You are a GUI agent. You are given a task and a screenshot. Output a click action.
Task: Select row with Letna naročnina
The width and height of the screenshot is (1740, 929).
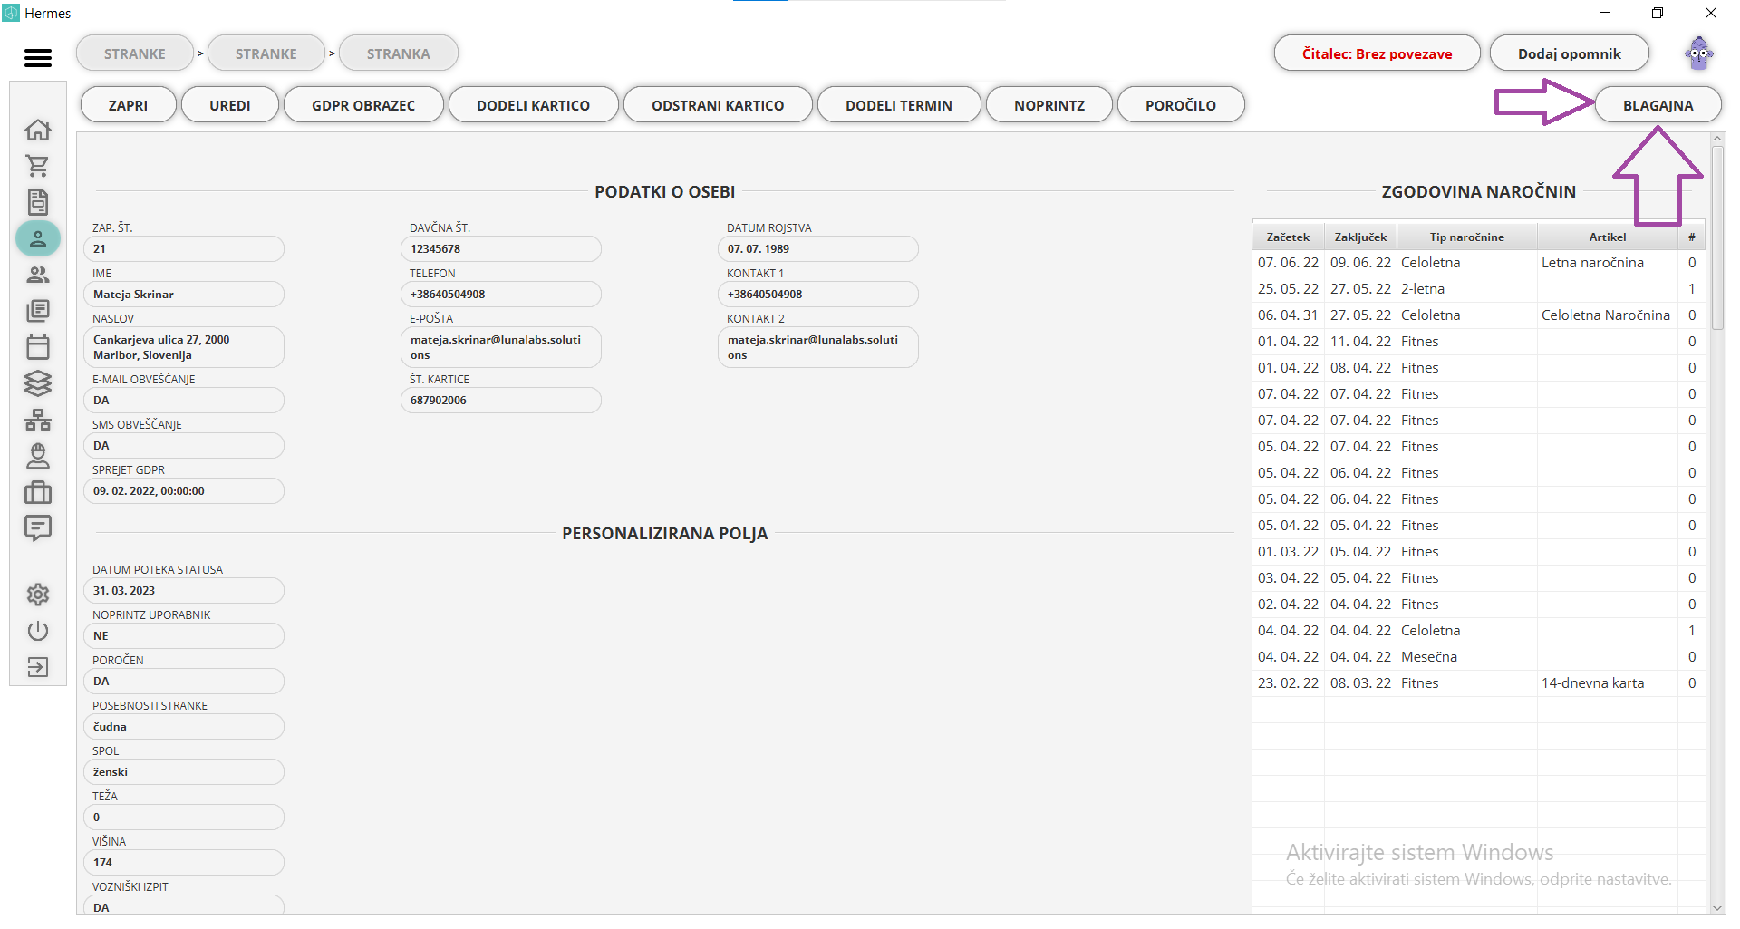point(1479,263)
